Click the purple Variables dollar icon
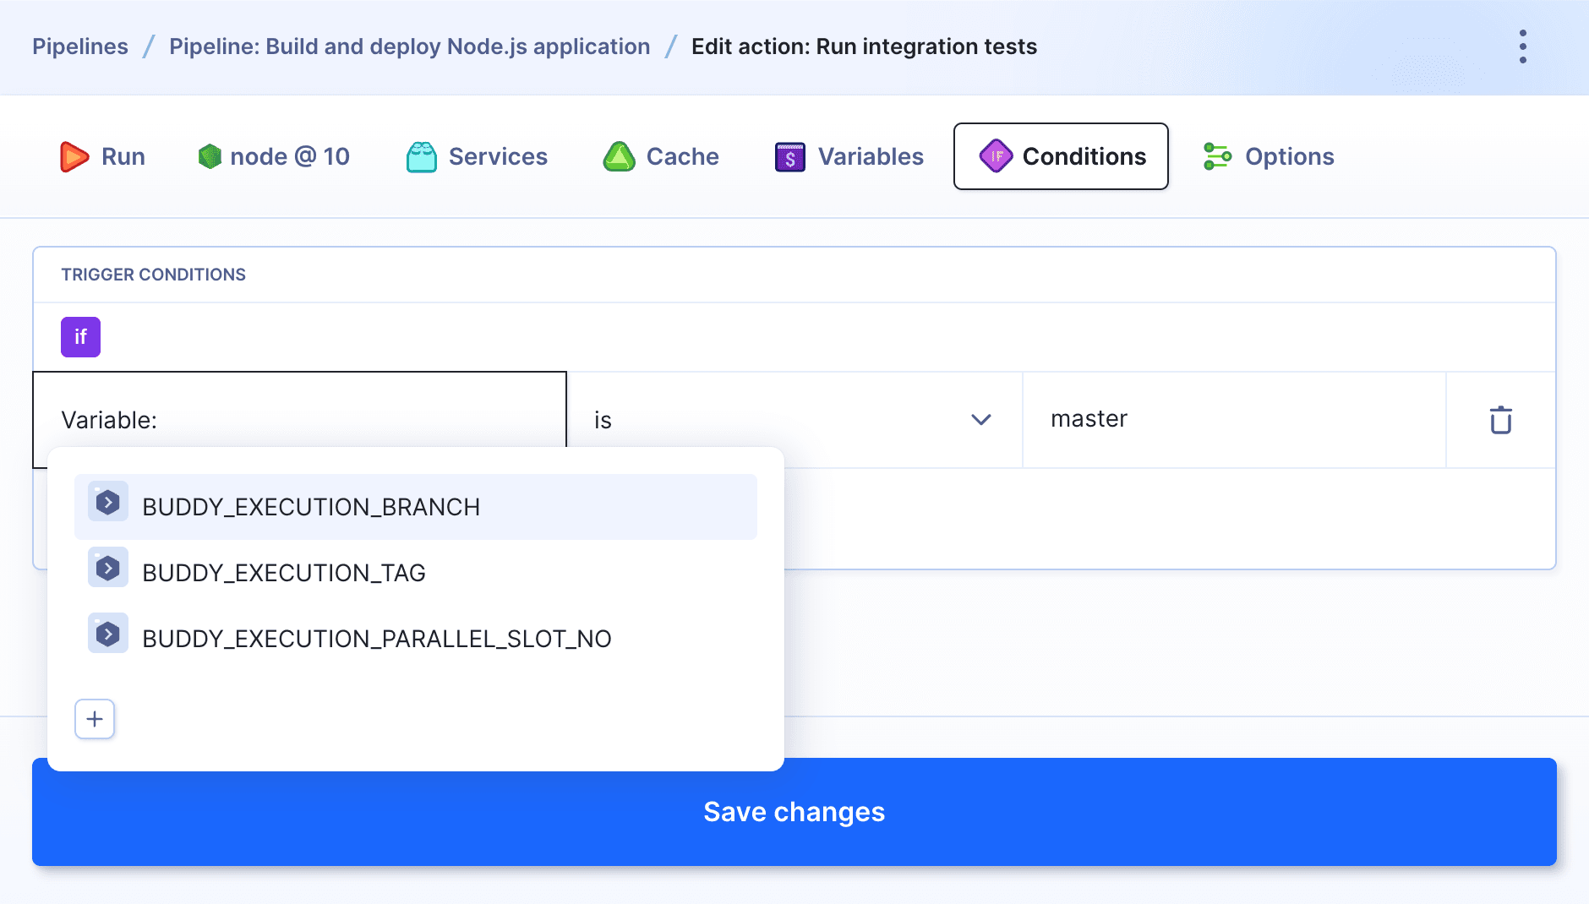This screenshot has width=1589, height=904. pos(789,157)
